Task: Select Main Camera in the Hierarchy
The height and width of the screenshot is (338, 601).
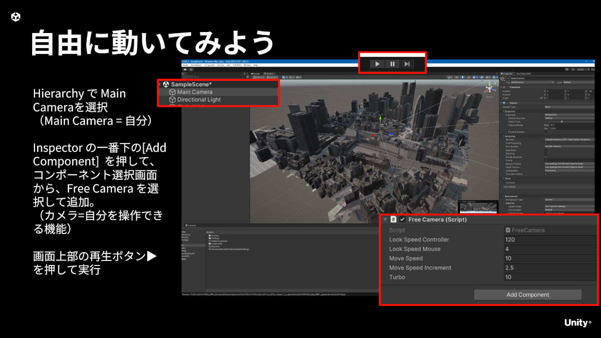Action: [x=195, y=92]
